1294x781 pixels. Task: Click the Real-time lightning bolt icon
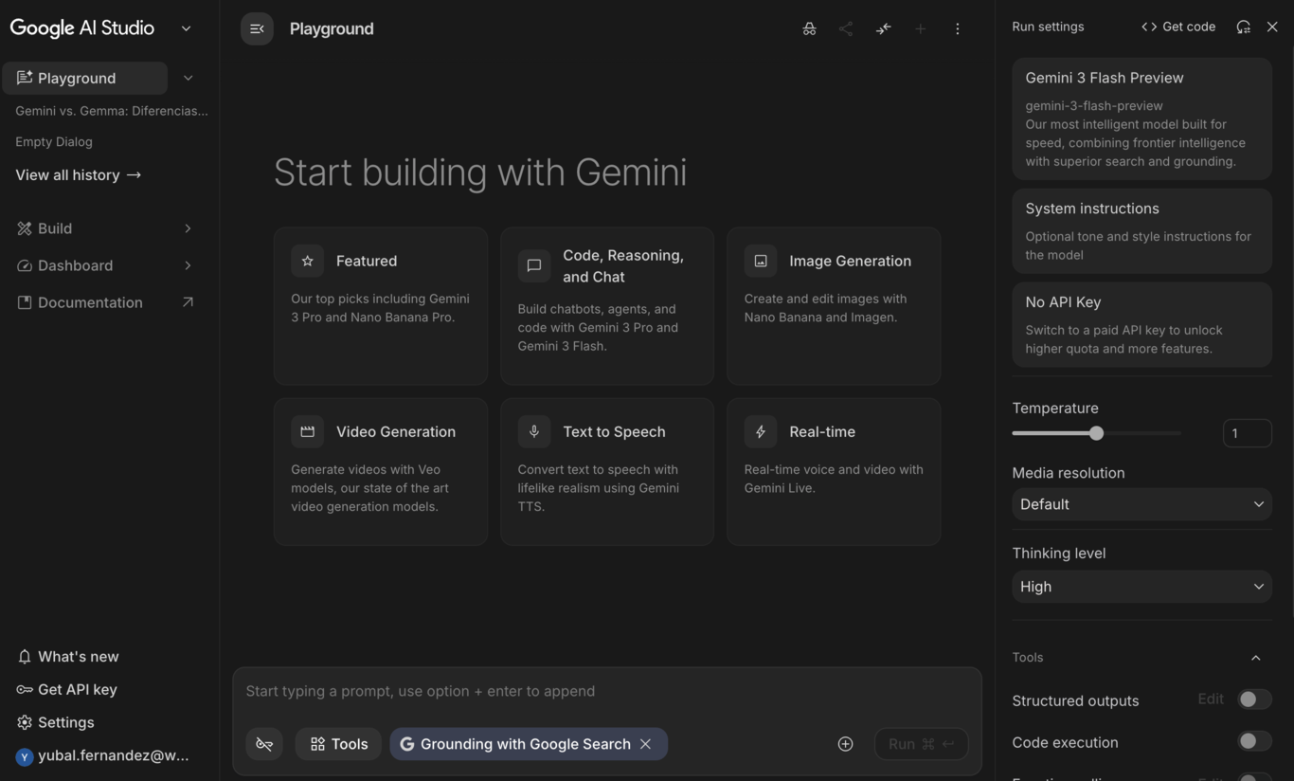(x=761, y=431)
